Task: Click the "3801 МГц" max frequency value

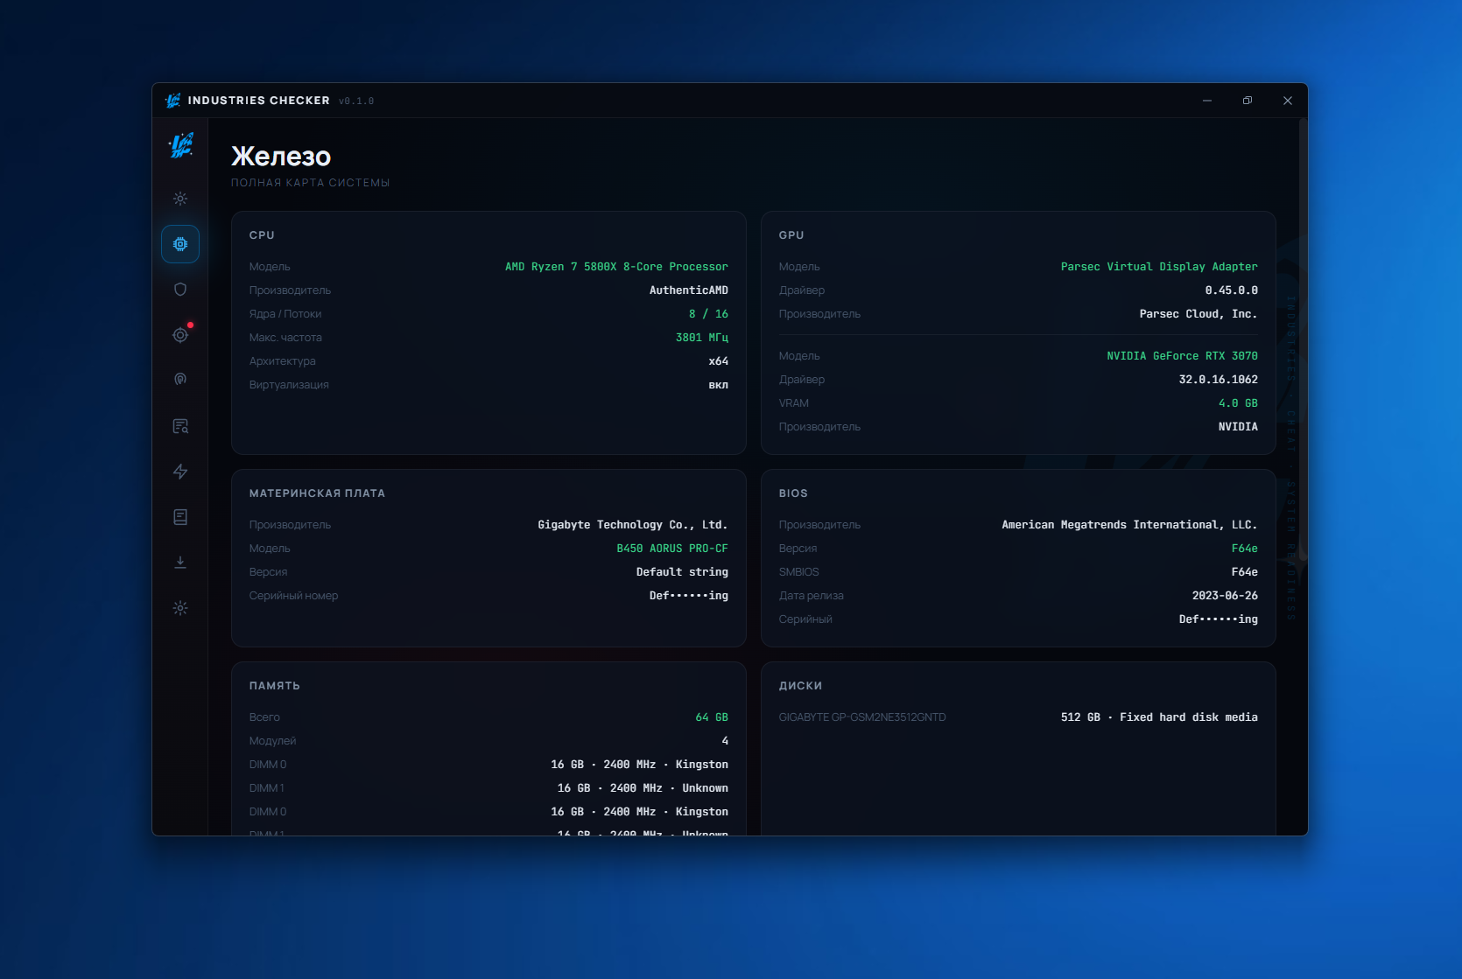Action: coord(702,338)
